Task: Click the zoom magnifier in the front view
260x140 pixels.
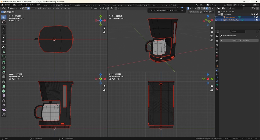Action: (104, 86)
